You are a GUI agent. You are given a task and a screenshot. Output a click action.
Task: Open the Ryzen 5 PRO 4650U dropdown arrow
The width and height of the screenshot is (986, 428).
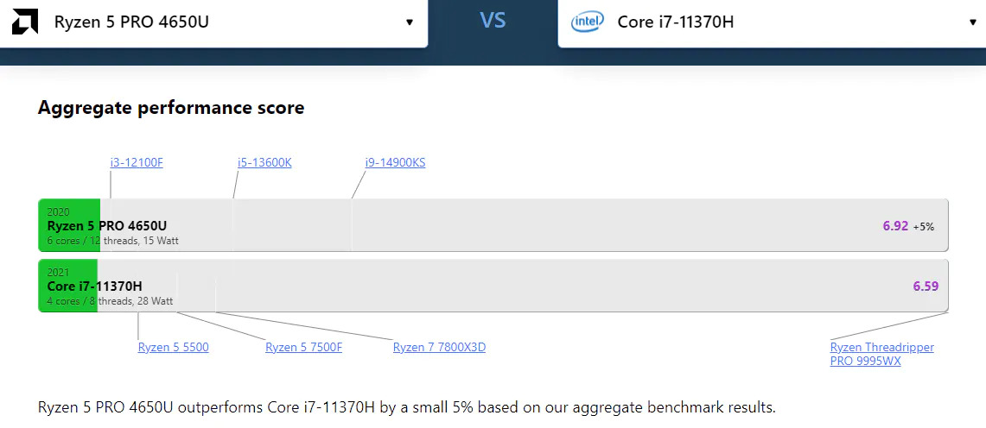point(410,22)
